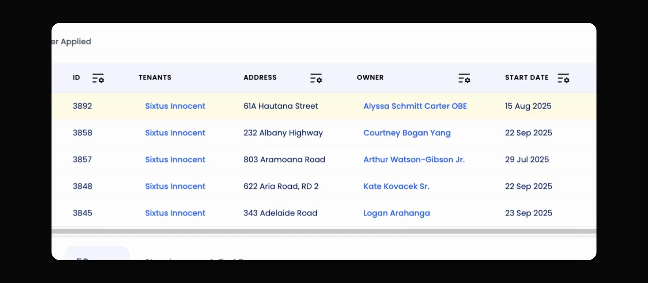The height and width of the screenshot is (283, 648).
Task: Select the ID cell 3845
Action: pyautogui.click(x=82, y=213)
